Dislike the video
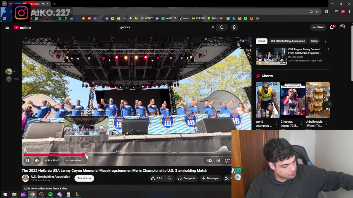The height and width of the screenshot is (198, 353). tap(169, 178)
